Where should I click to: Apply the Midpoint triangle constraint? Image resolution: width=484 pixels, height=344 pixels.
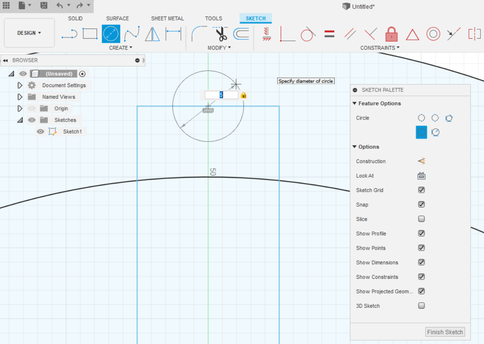click(412, 34)
